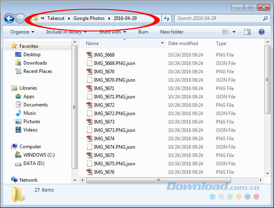Go back with the Back arrow button
Screen dimensions: 274x208
click(9, 18)
